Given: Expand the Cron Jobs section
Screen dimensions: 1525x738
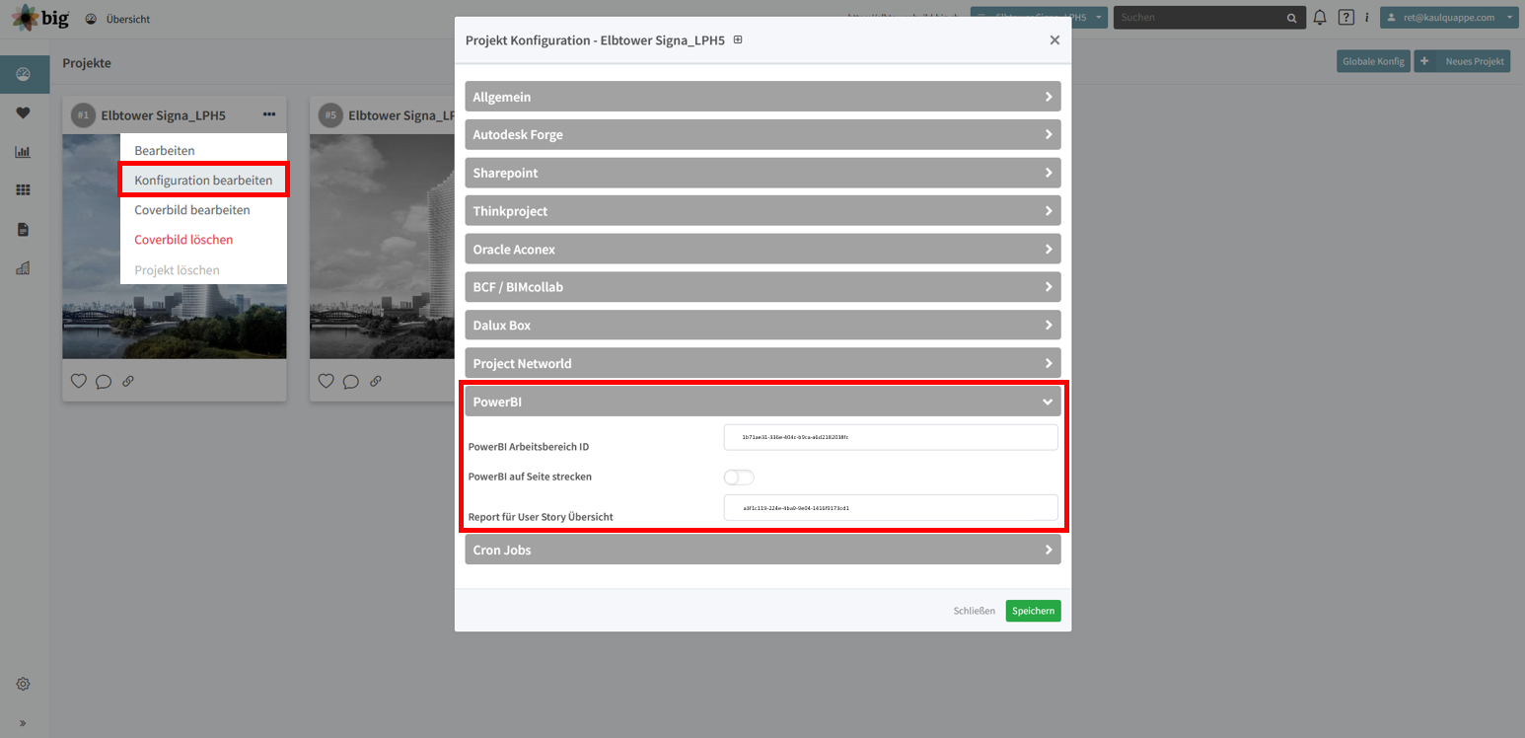Looking at the screenshot, I should (x=762, y=550).
